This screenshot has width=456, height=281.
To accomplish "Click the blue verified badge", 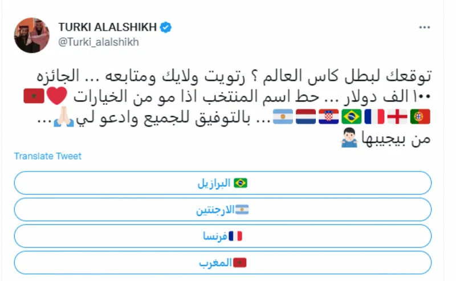I will pos(166,27).
